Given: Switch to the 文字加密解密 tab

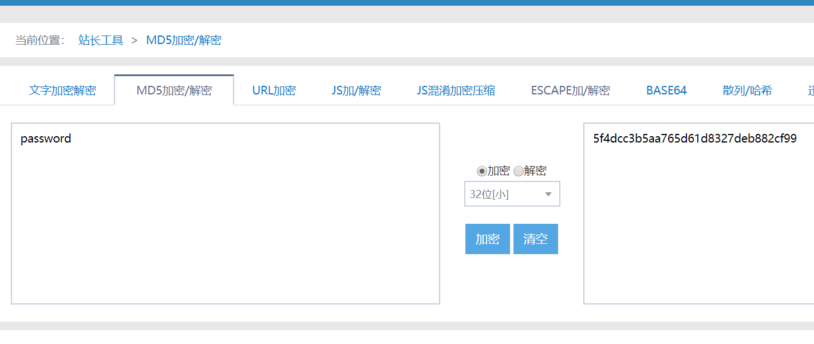Looking at the screenshot, I should tap(62, 90).
